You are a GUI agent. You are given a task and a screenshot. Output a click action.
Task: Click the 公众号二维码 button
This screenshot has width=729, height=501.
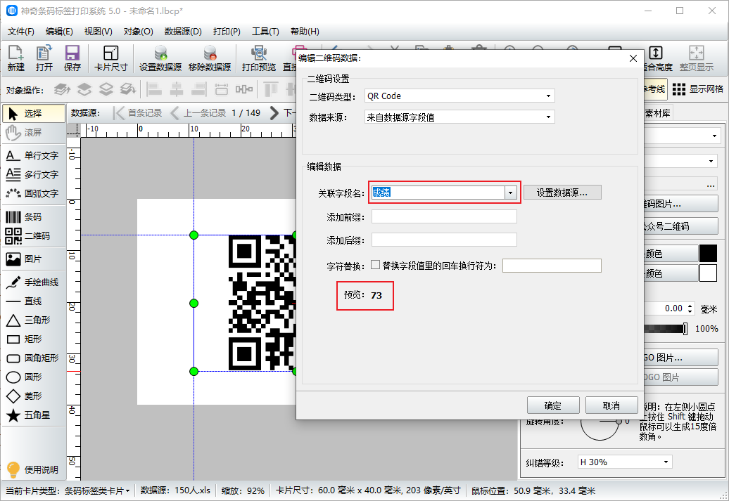(x=680, y=226)
